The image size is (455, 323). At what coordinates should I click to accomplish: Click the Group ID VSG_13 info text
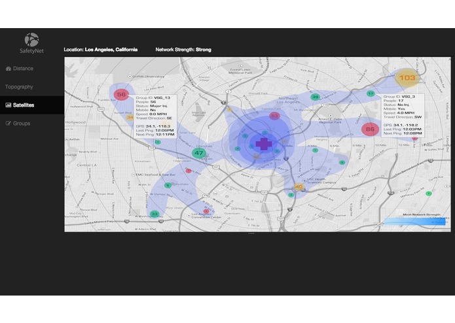[x=153, y=98]
